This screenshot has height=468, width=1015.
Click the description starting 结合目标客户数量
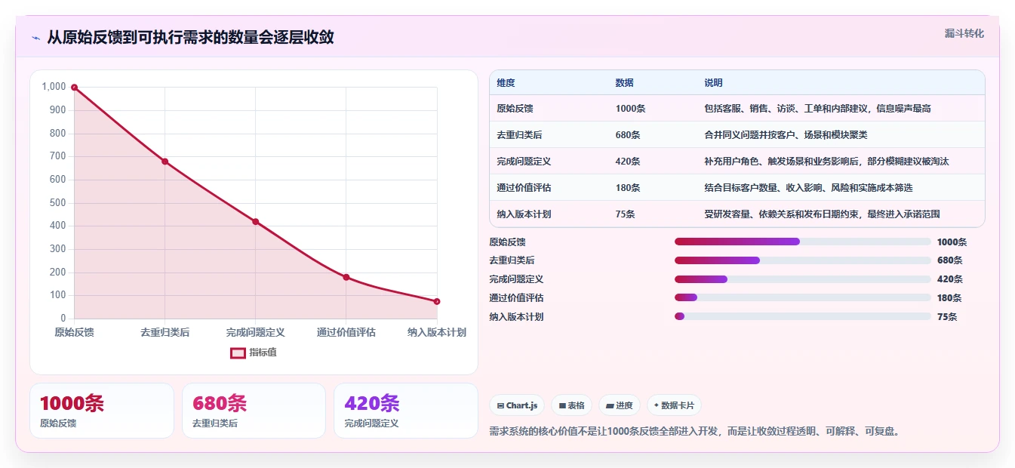point(808,187)
